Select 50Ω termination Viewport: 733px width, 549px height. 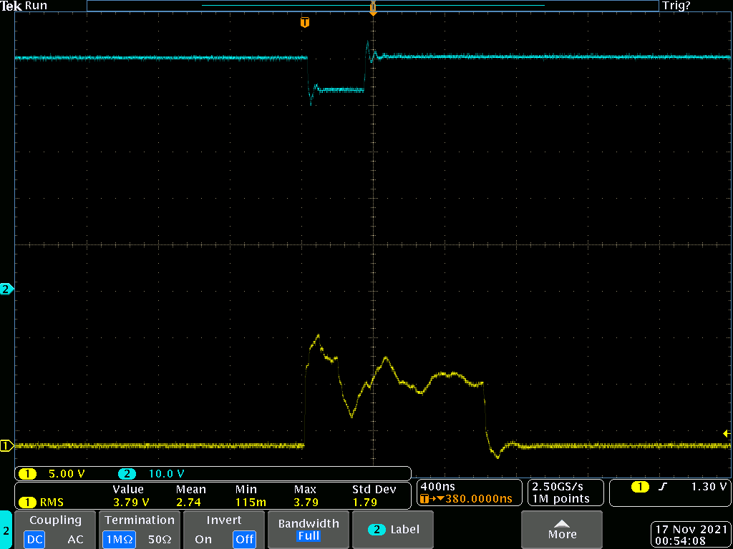coord(159,540)
